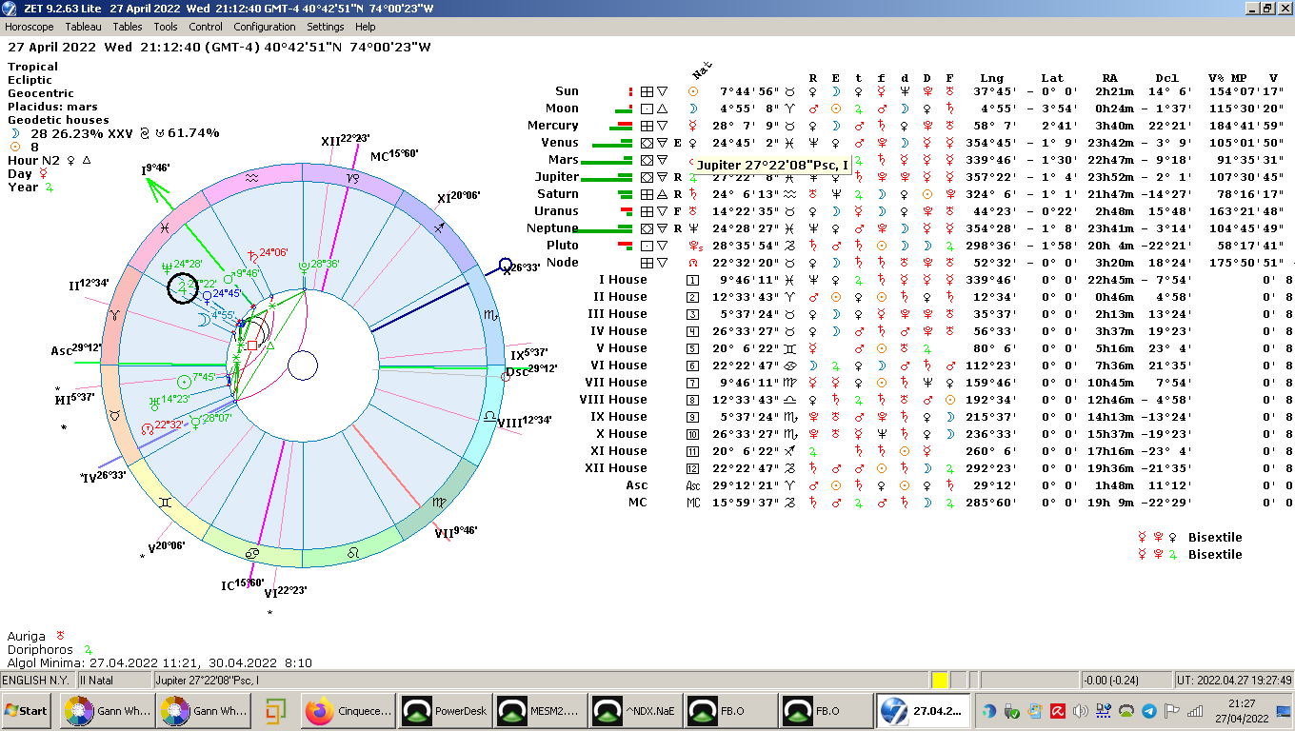Click the UT time readout in the status bar
Image resolution: width=1295 pixels, height=731 pixels.
tap(1233, 680)
